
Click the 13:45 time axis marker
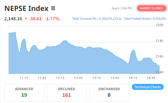click(115, 78)
